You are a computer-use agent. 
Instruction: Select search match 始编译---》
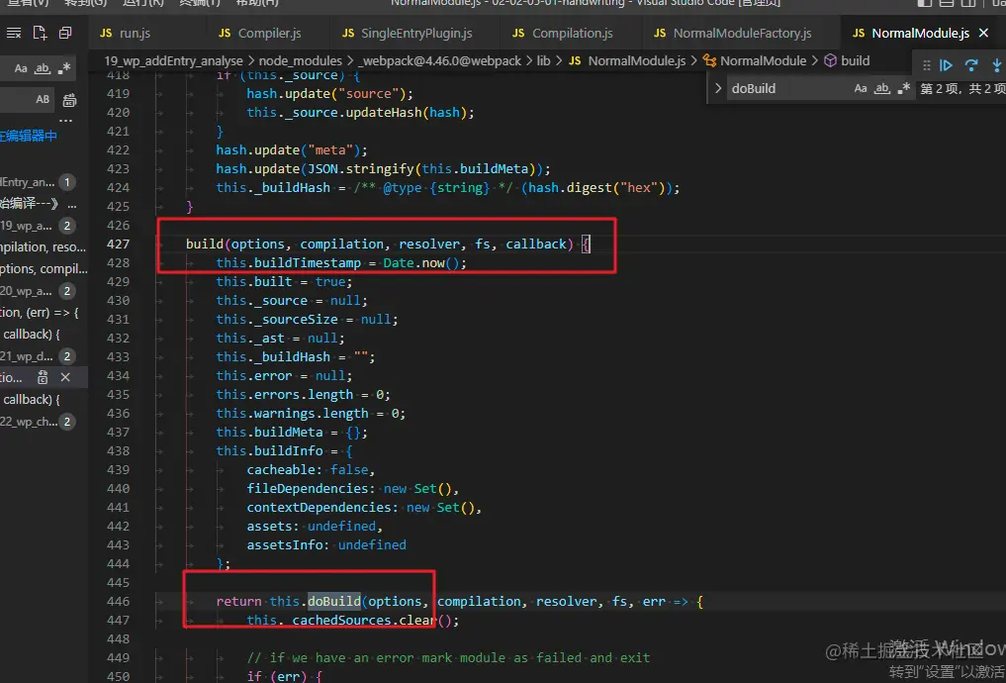click(39, 205)
